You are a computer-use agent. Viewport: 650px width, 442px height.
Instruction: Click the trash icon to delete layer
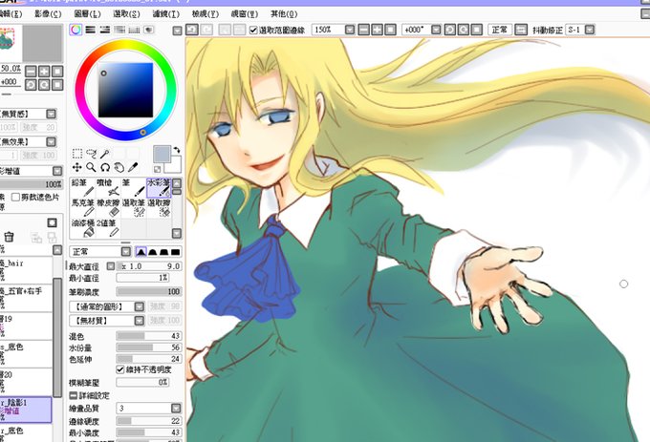click(x=9, y=237)
